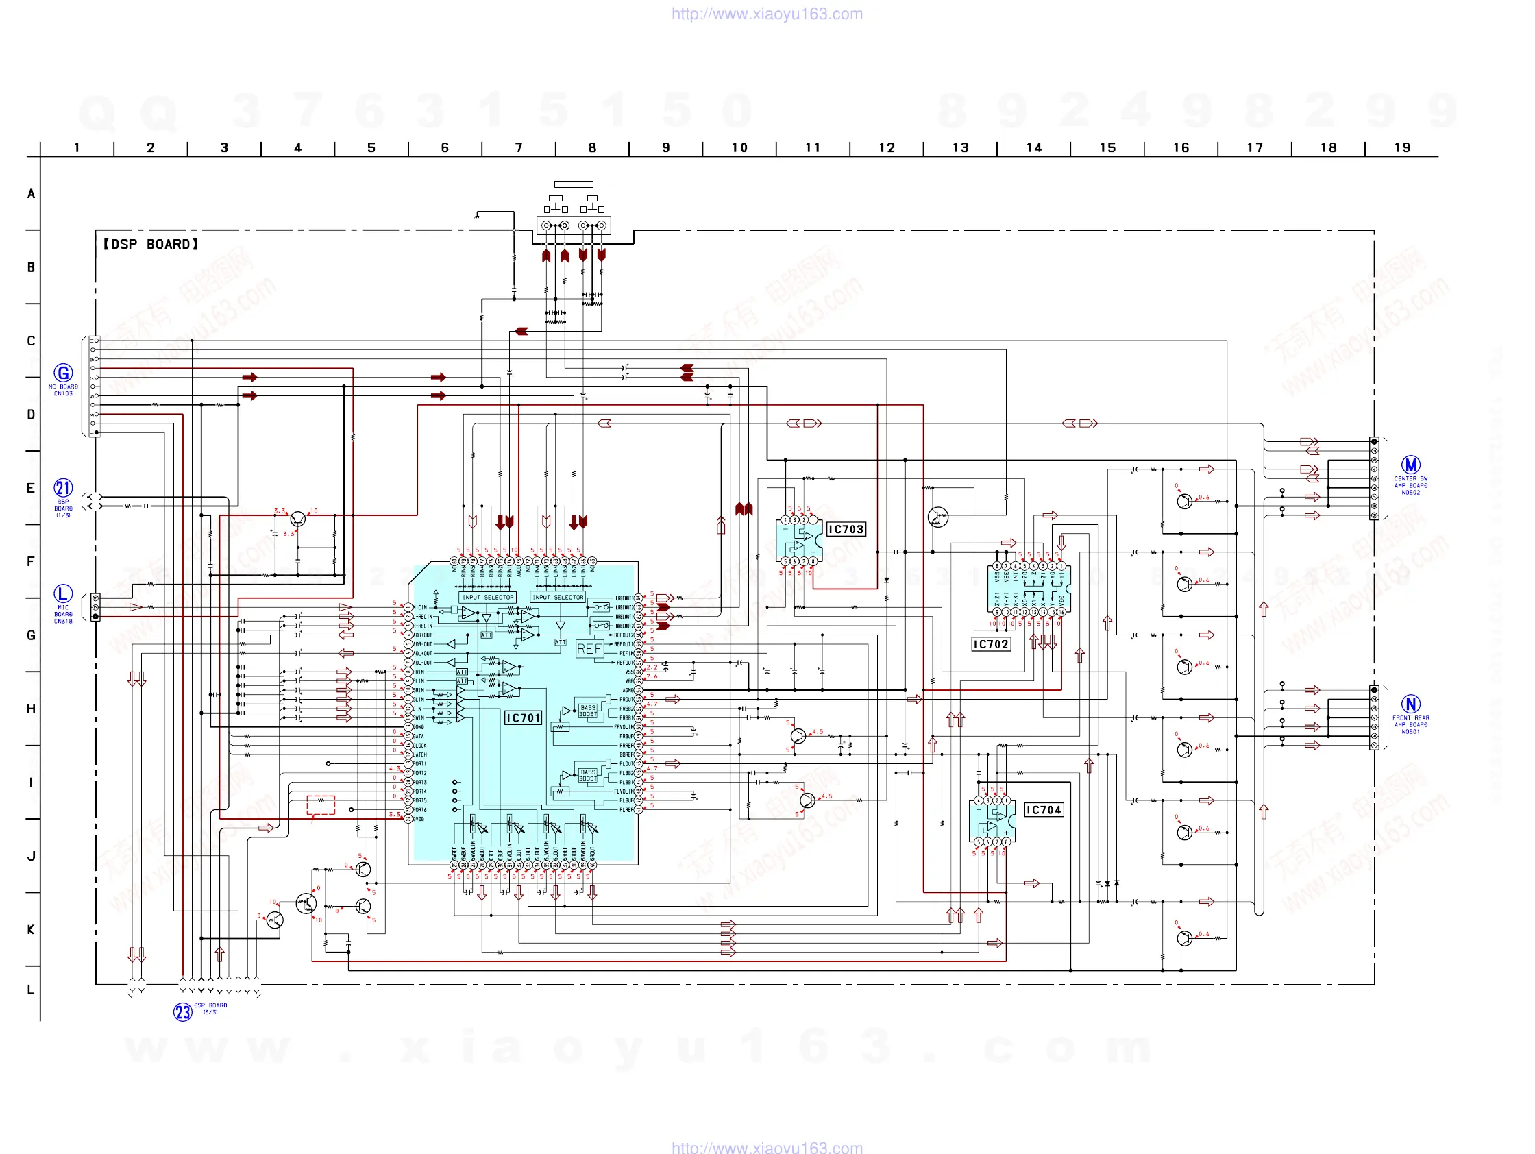Image resolution: width=1535 pixels, height=1154 pixels.
Task: Click the circled 21 DSP board symbol
Action: tap(63, 489)
